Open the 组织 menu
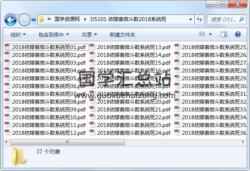250x171 pixels. point(18,34)
